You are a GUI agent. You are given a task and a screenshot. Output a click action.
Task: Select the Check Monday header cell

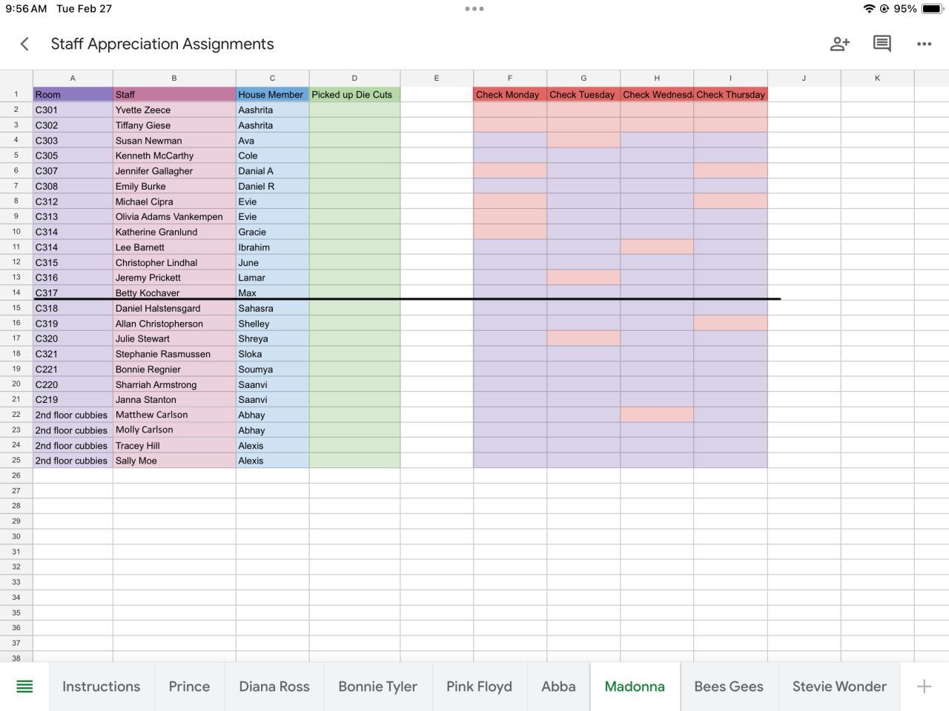point(510,95)
